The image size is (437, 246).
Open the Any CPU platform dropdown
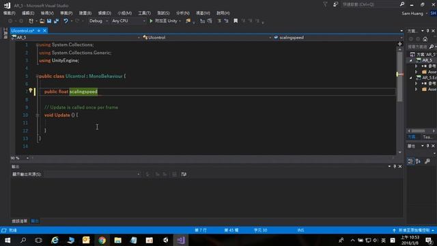pyautogui.click(x=128, y=21)
